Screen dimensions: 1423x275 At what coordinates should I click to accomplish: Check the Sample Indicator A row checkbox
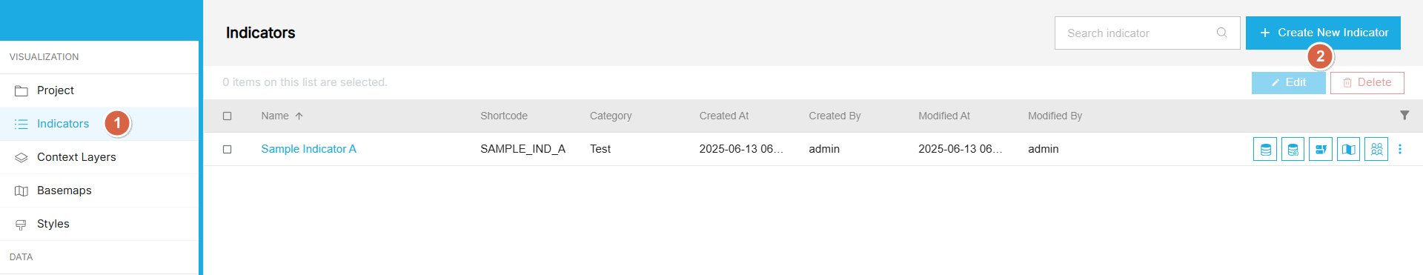228,149
